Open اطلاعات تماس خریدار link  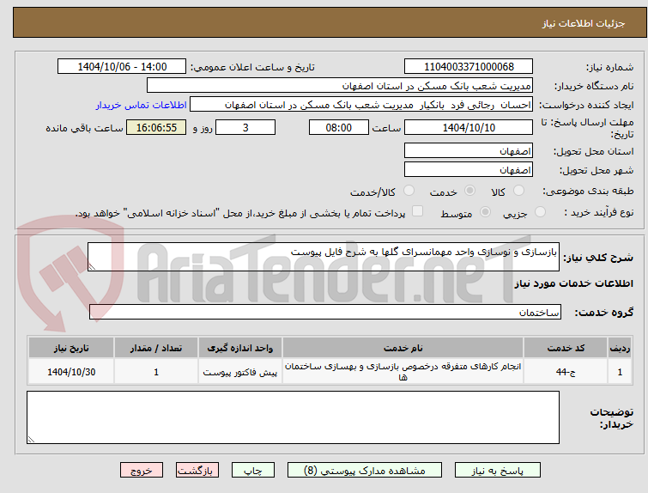pyautogui.click(x=142, y=105)
